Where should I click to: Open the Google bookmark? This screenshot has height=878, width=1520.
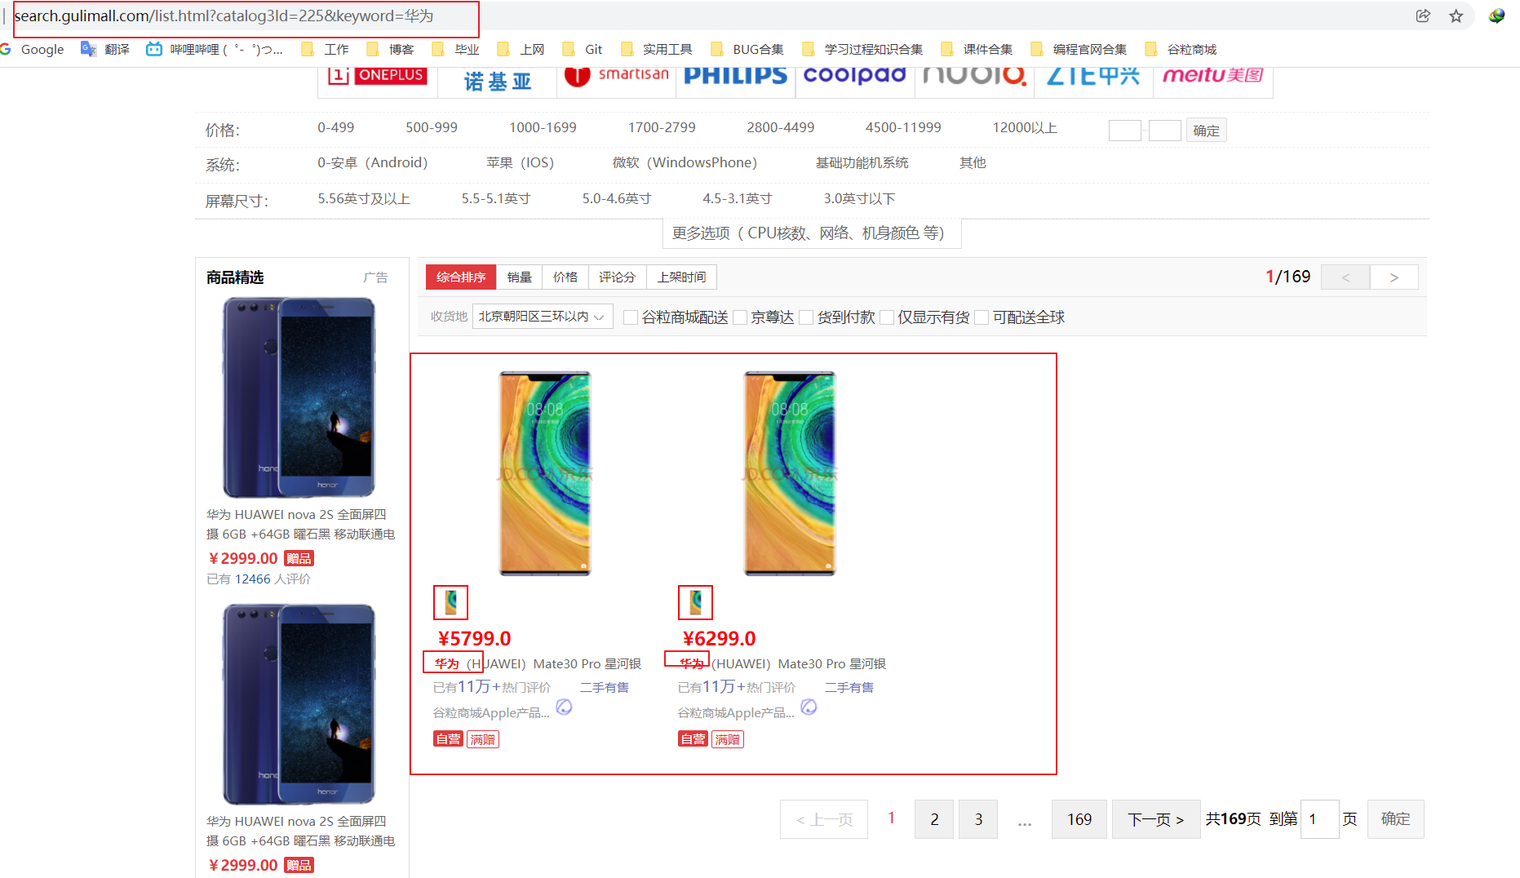click(x=33, y=49)
